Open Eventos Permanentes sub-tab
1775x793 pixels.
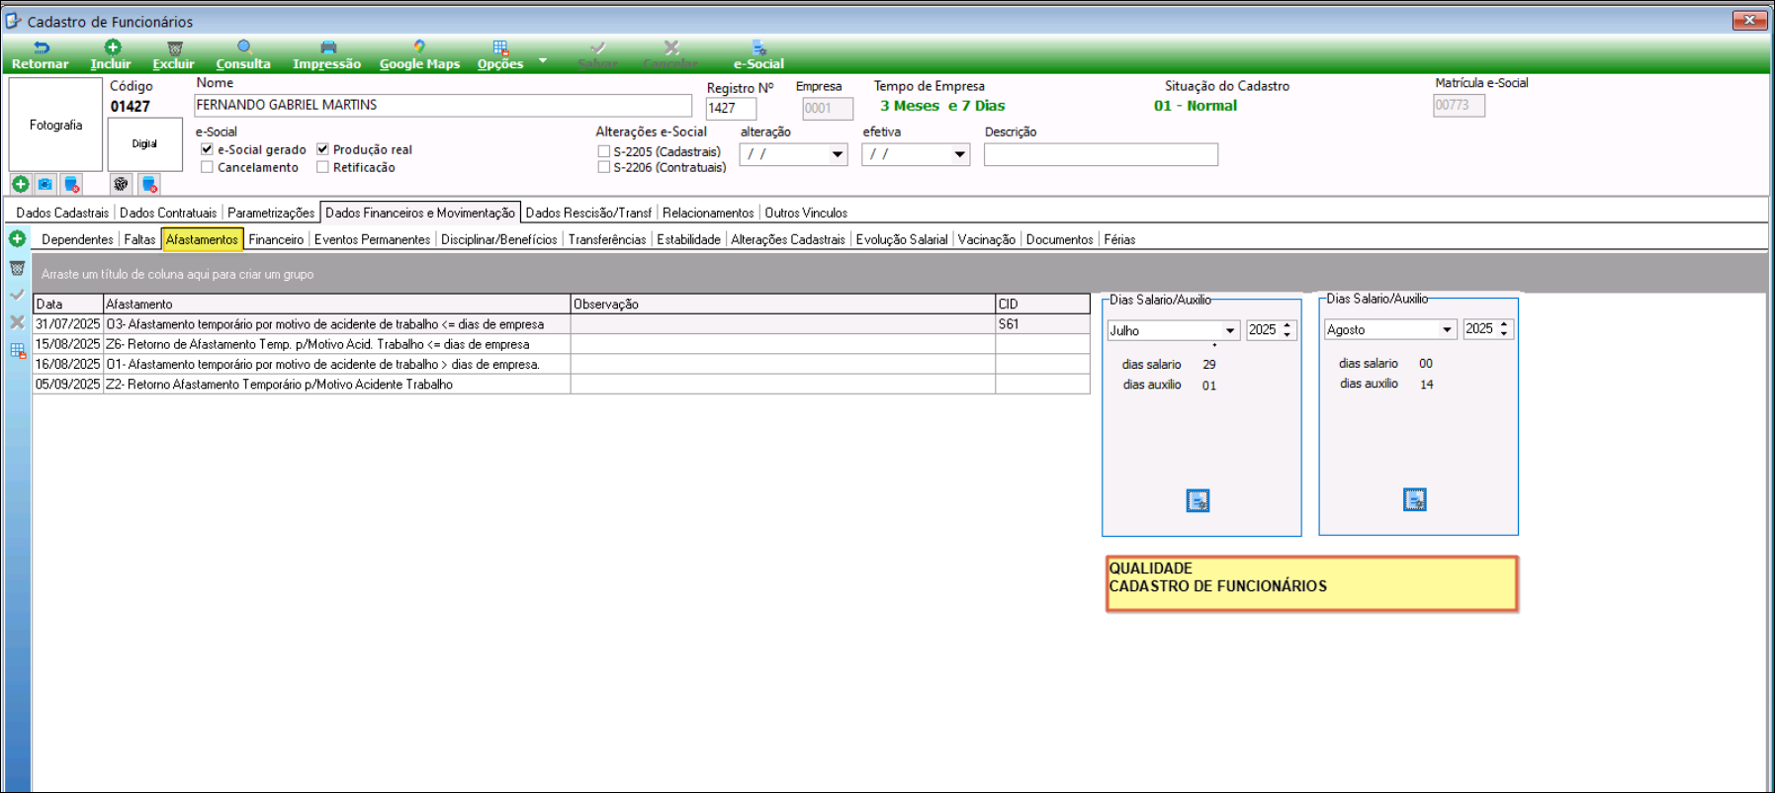click(x=372, y=239)
